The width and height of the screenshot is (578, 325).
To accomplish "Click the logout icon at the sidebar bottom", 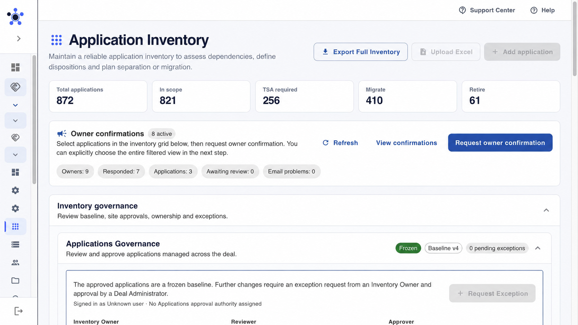I will tap(19, 311).
